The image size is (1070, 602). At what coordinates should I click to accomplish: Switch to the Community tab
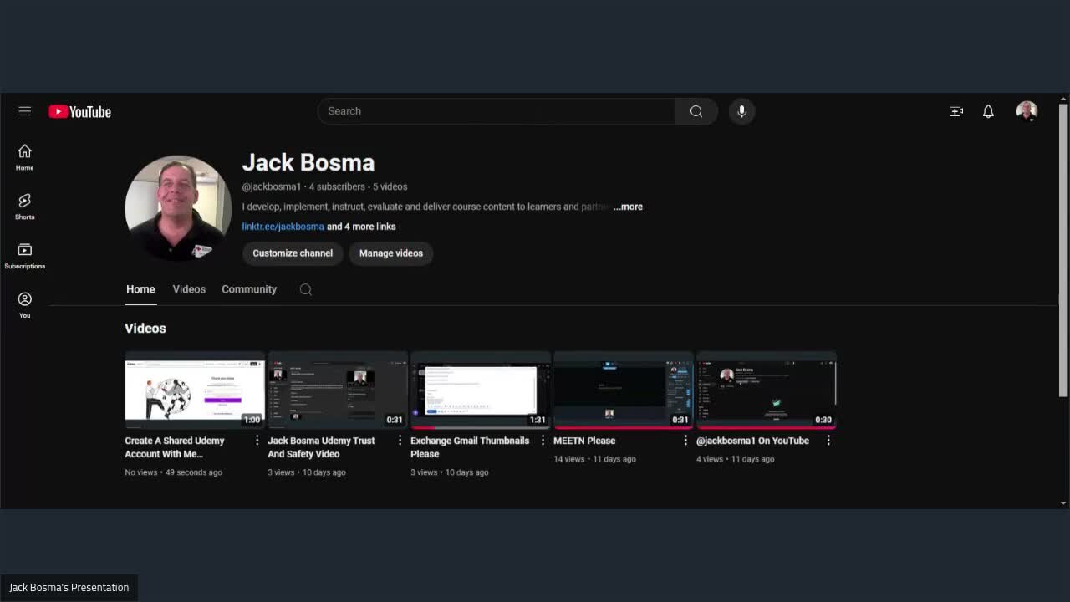pyautogui.click(x=249, y=289)
